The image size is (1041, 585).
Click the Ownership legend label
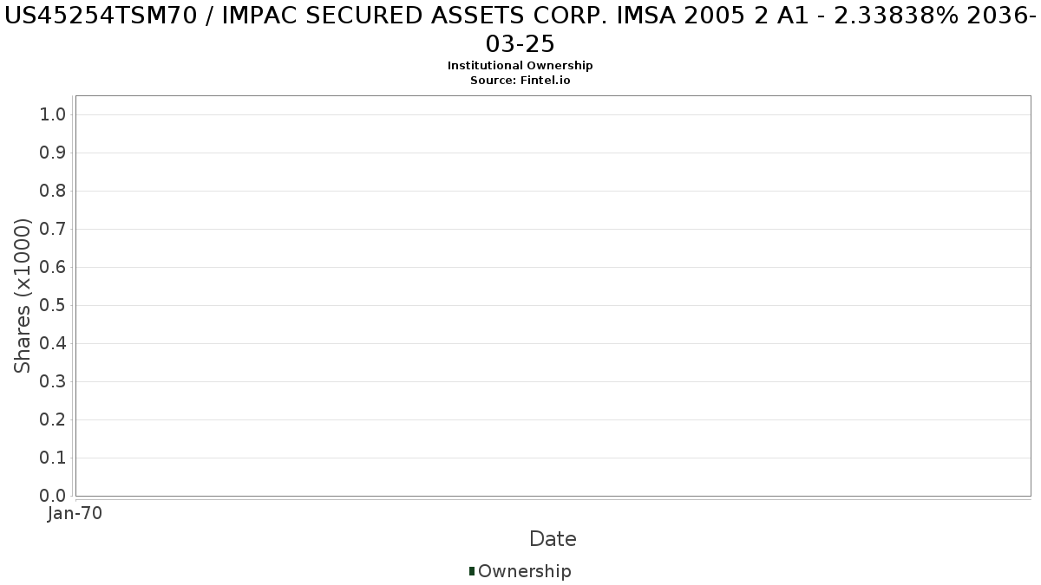[525, 571]
